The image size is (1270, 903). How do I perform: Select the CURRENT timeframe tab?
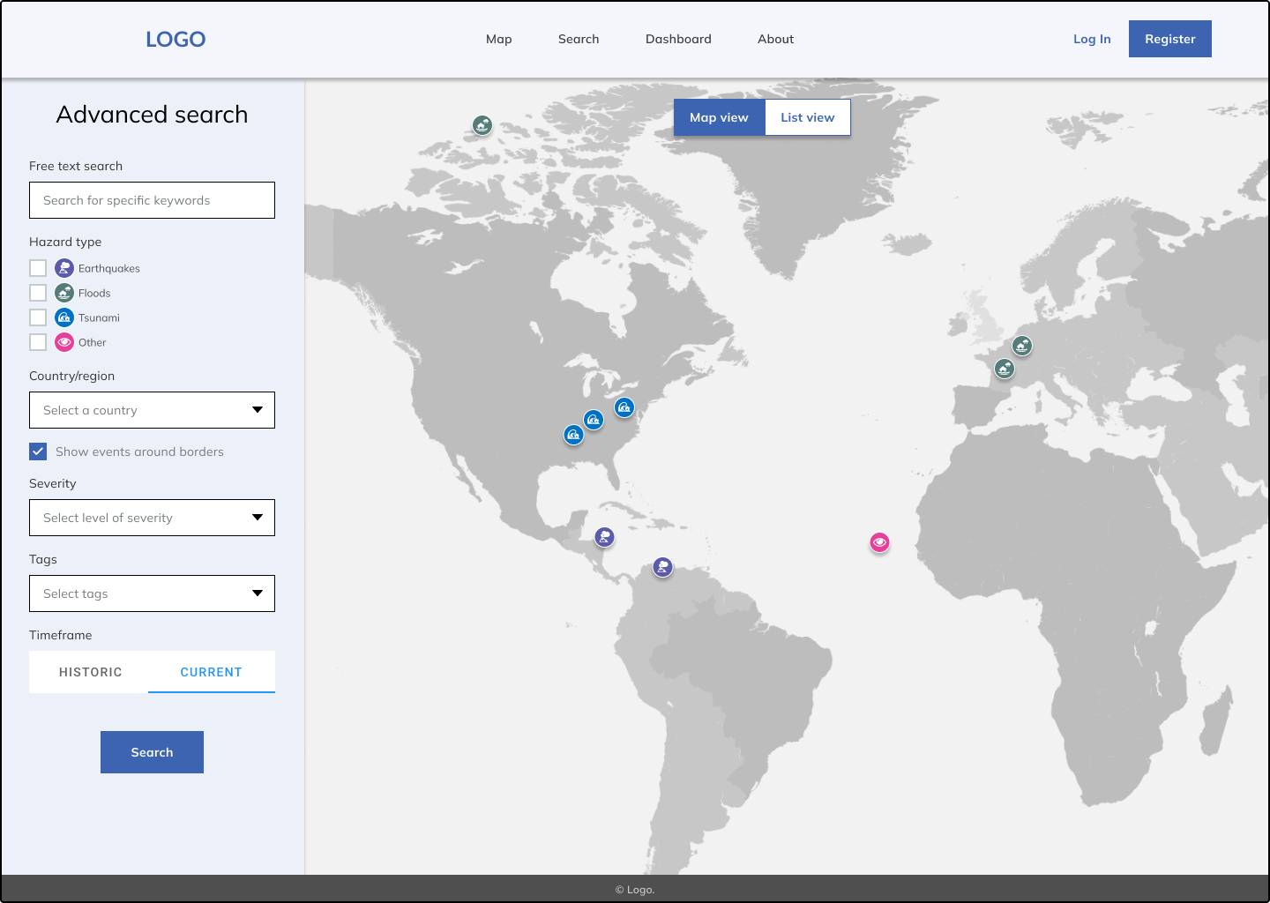pos(212,672)
